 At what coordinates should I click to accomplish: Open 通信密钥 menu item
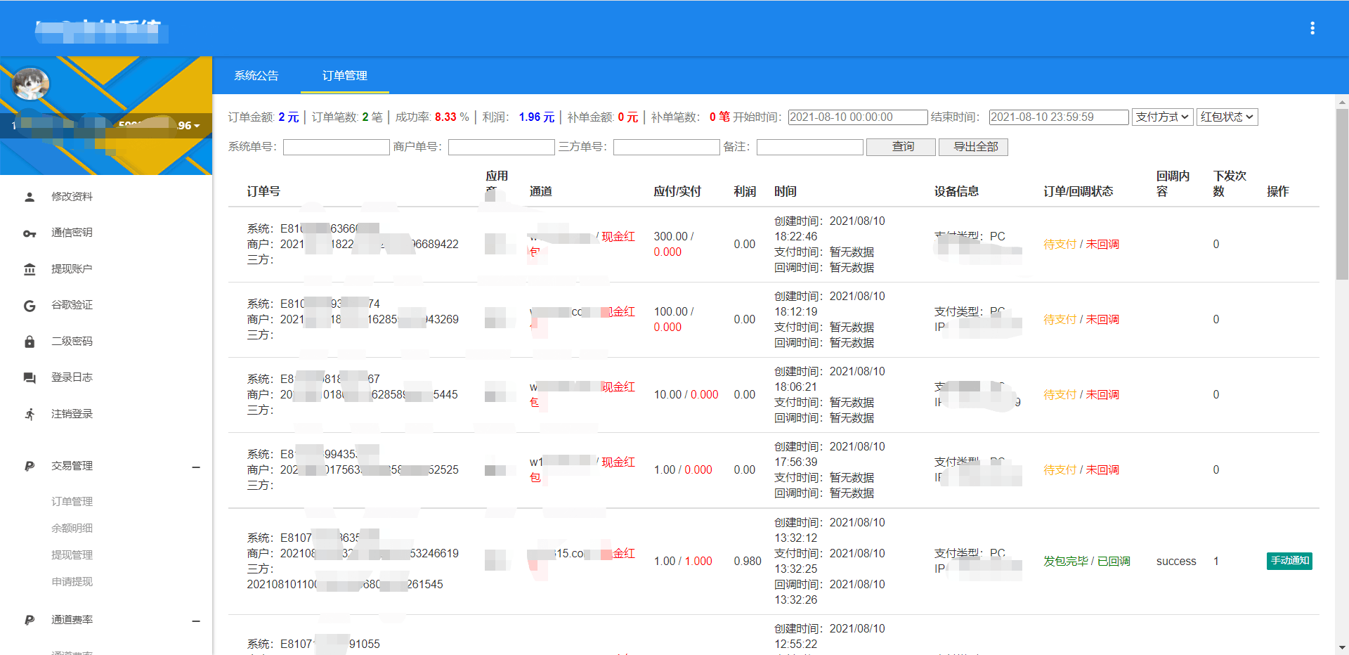[x=72, y=233]
